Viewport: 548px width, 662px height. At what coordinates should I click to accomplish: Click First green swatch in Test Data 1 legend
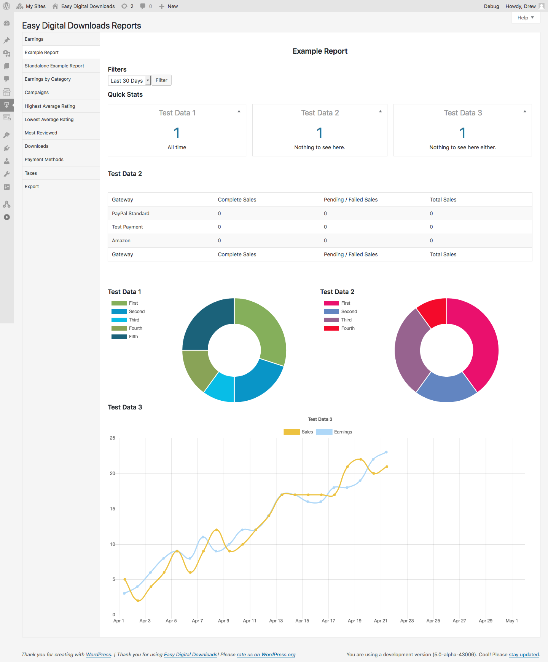(119, 303)
